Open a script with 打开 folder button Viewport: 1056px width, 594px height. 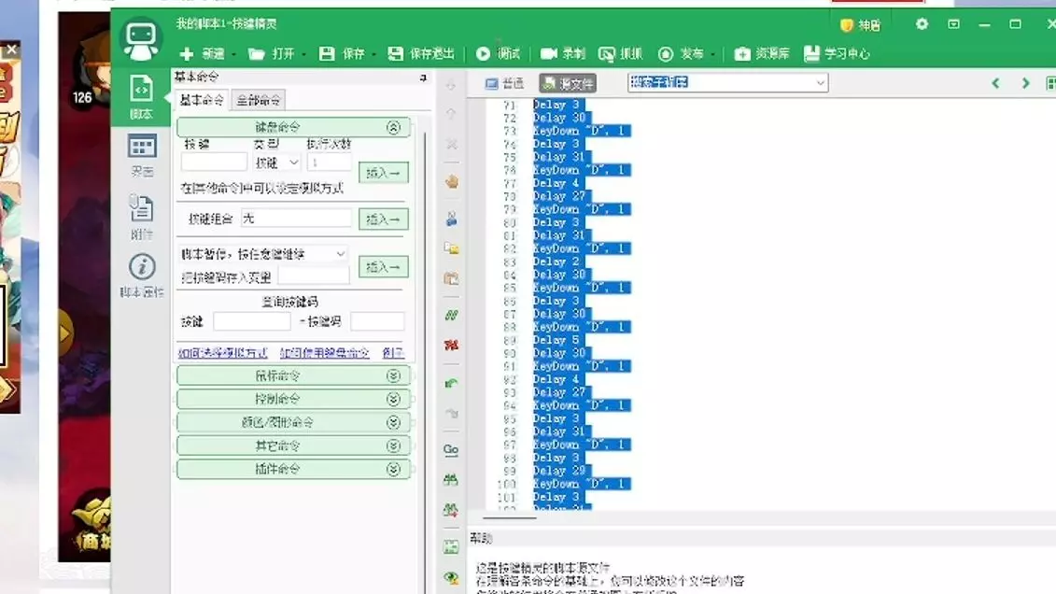(272, 54)
